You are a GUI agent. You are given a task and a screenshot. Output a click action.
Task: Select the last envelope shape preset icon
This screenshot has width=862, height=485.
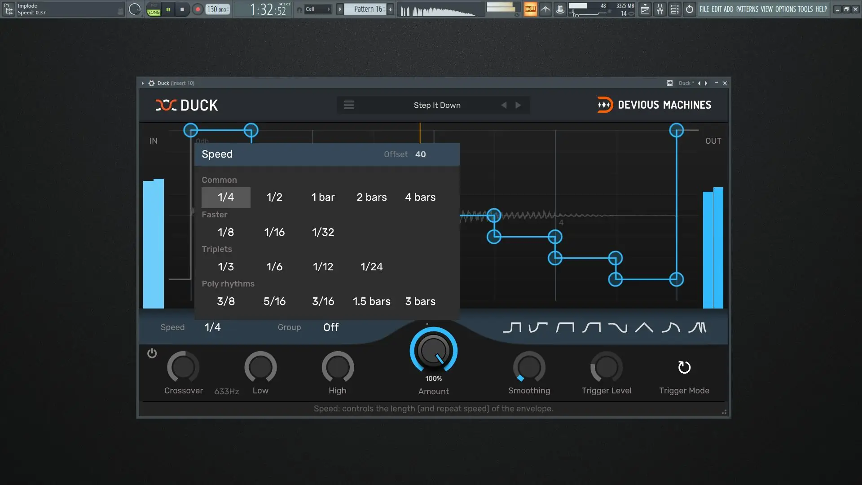coord(697,328)
